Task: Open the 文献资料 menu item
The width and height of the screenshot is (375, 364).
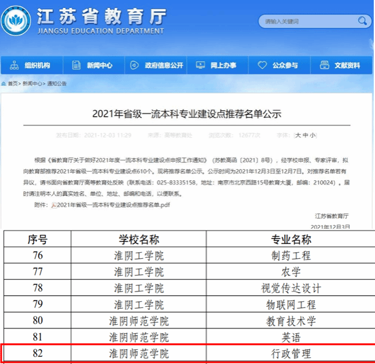Action: [342, 65]
